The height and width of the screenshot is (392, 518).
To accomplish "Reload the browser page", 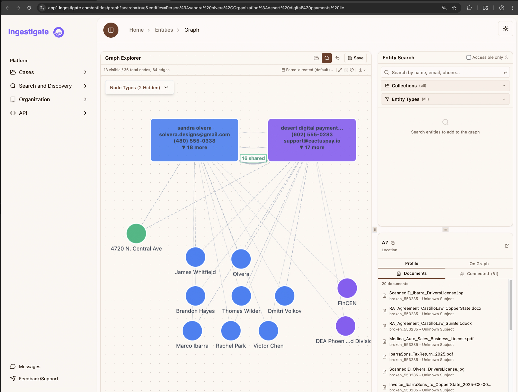I will click(29, 8).
